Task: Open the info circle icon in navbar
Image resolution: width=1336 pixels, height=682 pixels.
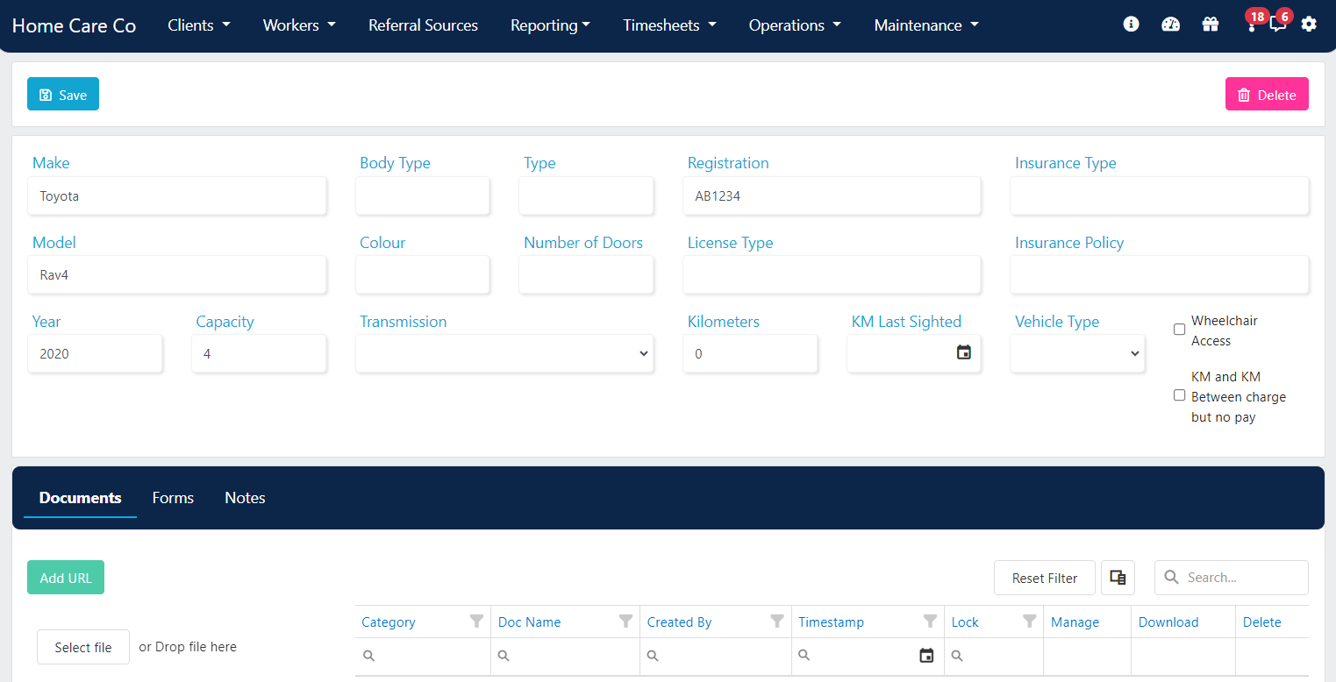Action: [1131, 25]
